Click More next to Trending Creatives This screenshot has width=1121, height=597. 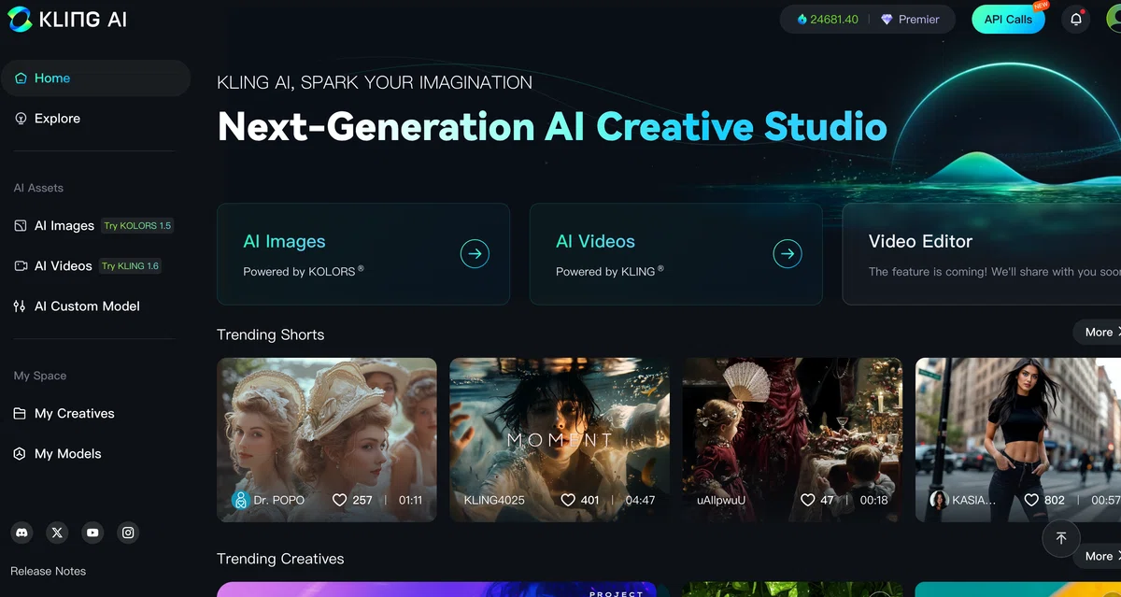(x=1099, y=556)
